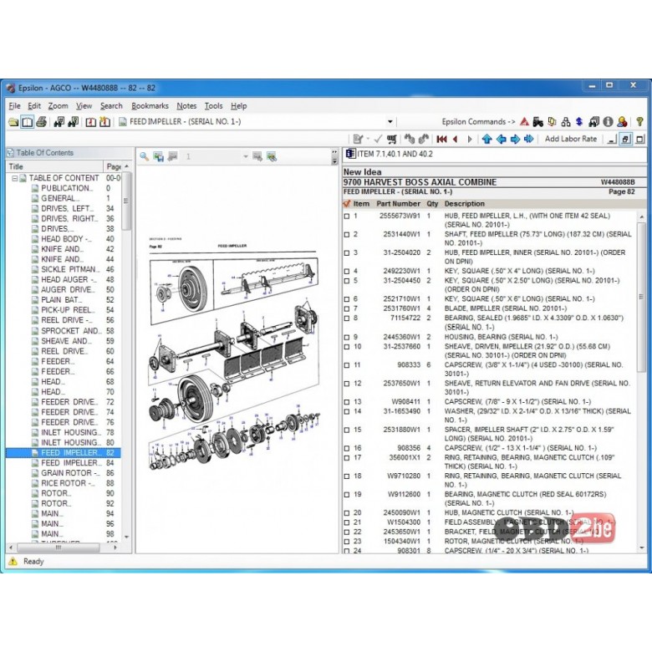652x652 pixels.
Task: Click the blue left arrow
Action: point(501,140)
